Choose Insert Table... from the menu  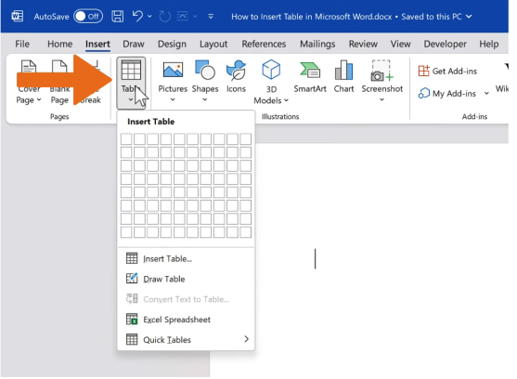click(x=186, y=258)
